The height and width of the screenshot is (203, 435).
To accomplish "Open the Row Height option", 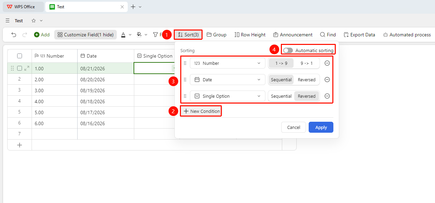I will pyautogui.click(x=250, y=35).
